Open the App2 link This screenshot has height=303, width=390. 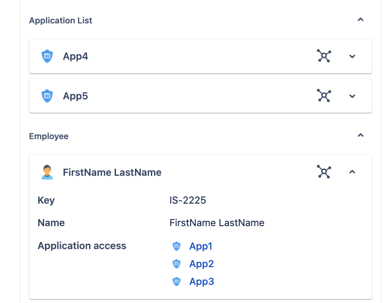coord(202,264)
